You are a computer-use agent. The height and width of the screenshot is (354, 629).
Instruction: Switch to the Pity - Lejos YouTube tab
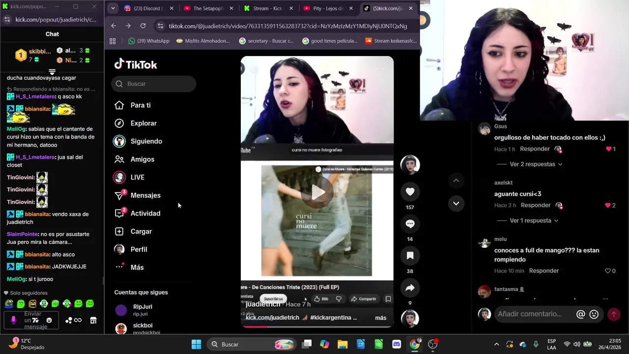click(328, 8)
